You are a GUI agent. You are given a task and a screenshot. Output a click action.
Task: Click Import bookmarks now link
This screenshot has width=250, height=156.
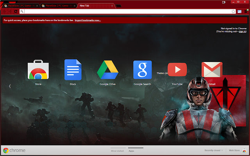click(87, 20)
